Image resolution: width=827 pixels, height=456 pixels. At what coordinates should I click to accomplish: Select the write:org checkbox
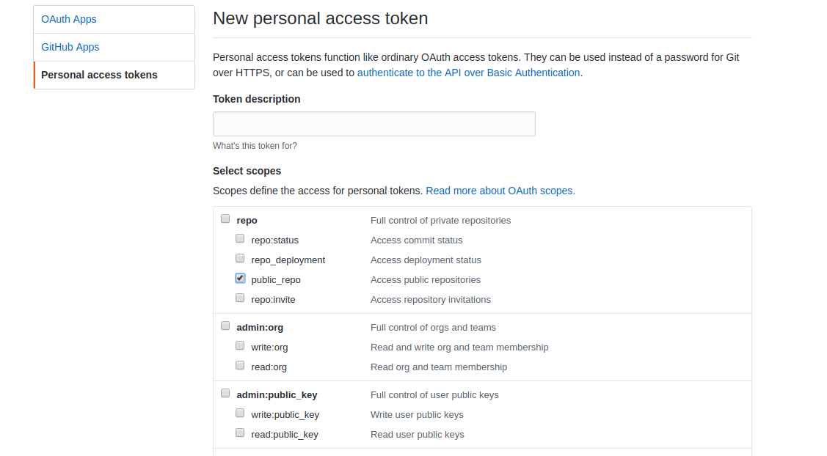pyautogui.click(x=240, y=345)
